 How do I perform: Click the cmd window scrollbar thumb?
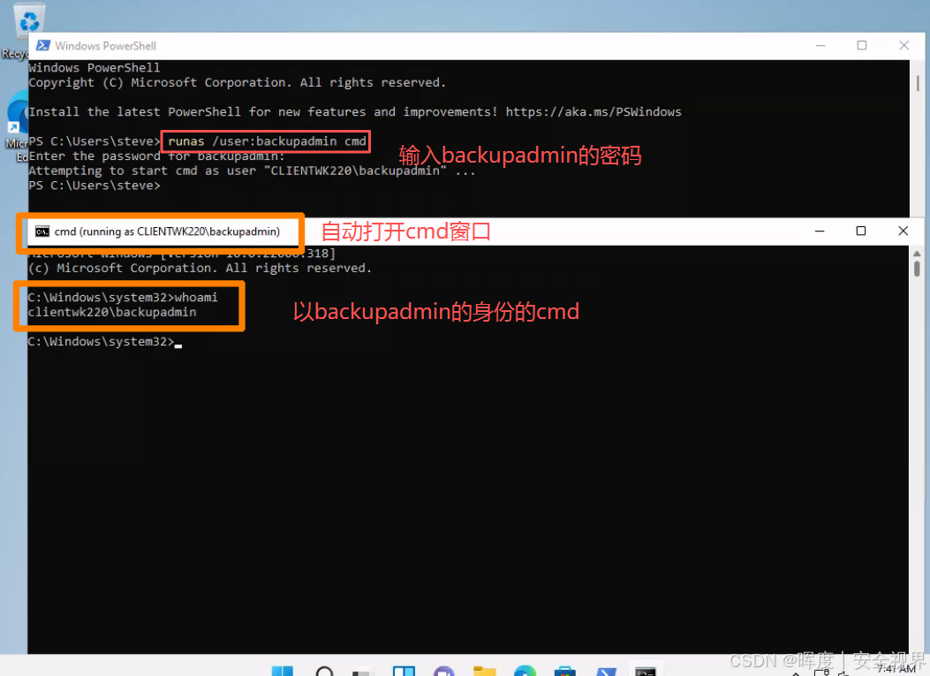point(917,269)
